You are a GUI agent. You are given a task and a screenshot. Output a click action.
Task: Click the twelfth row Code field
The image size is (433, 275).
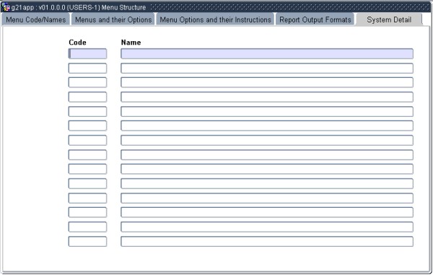[x=87, y=212]
